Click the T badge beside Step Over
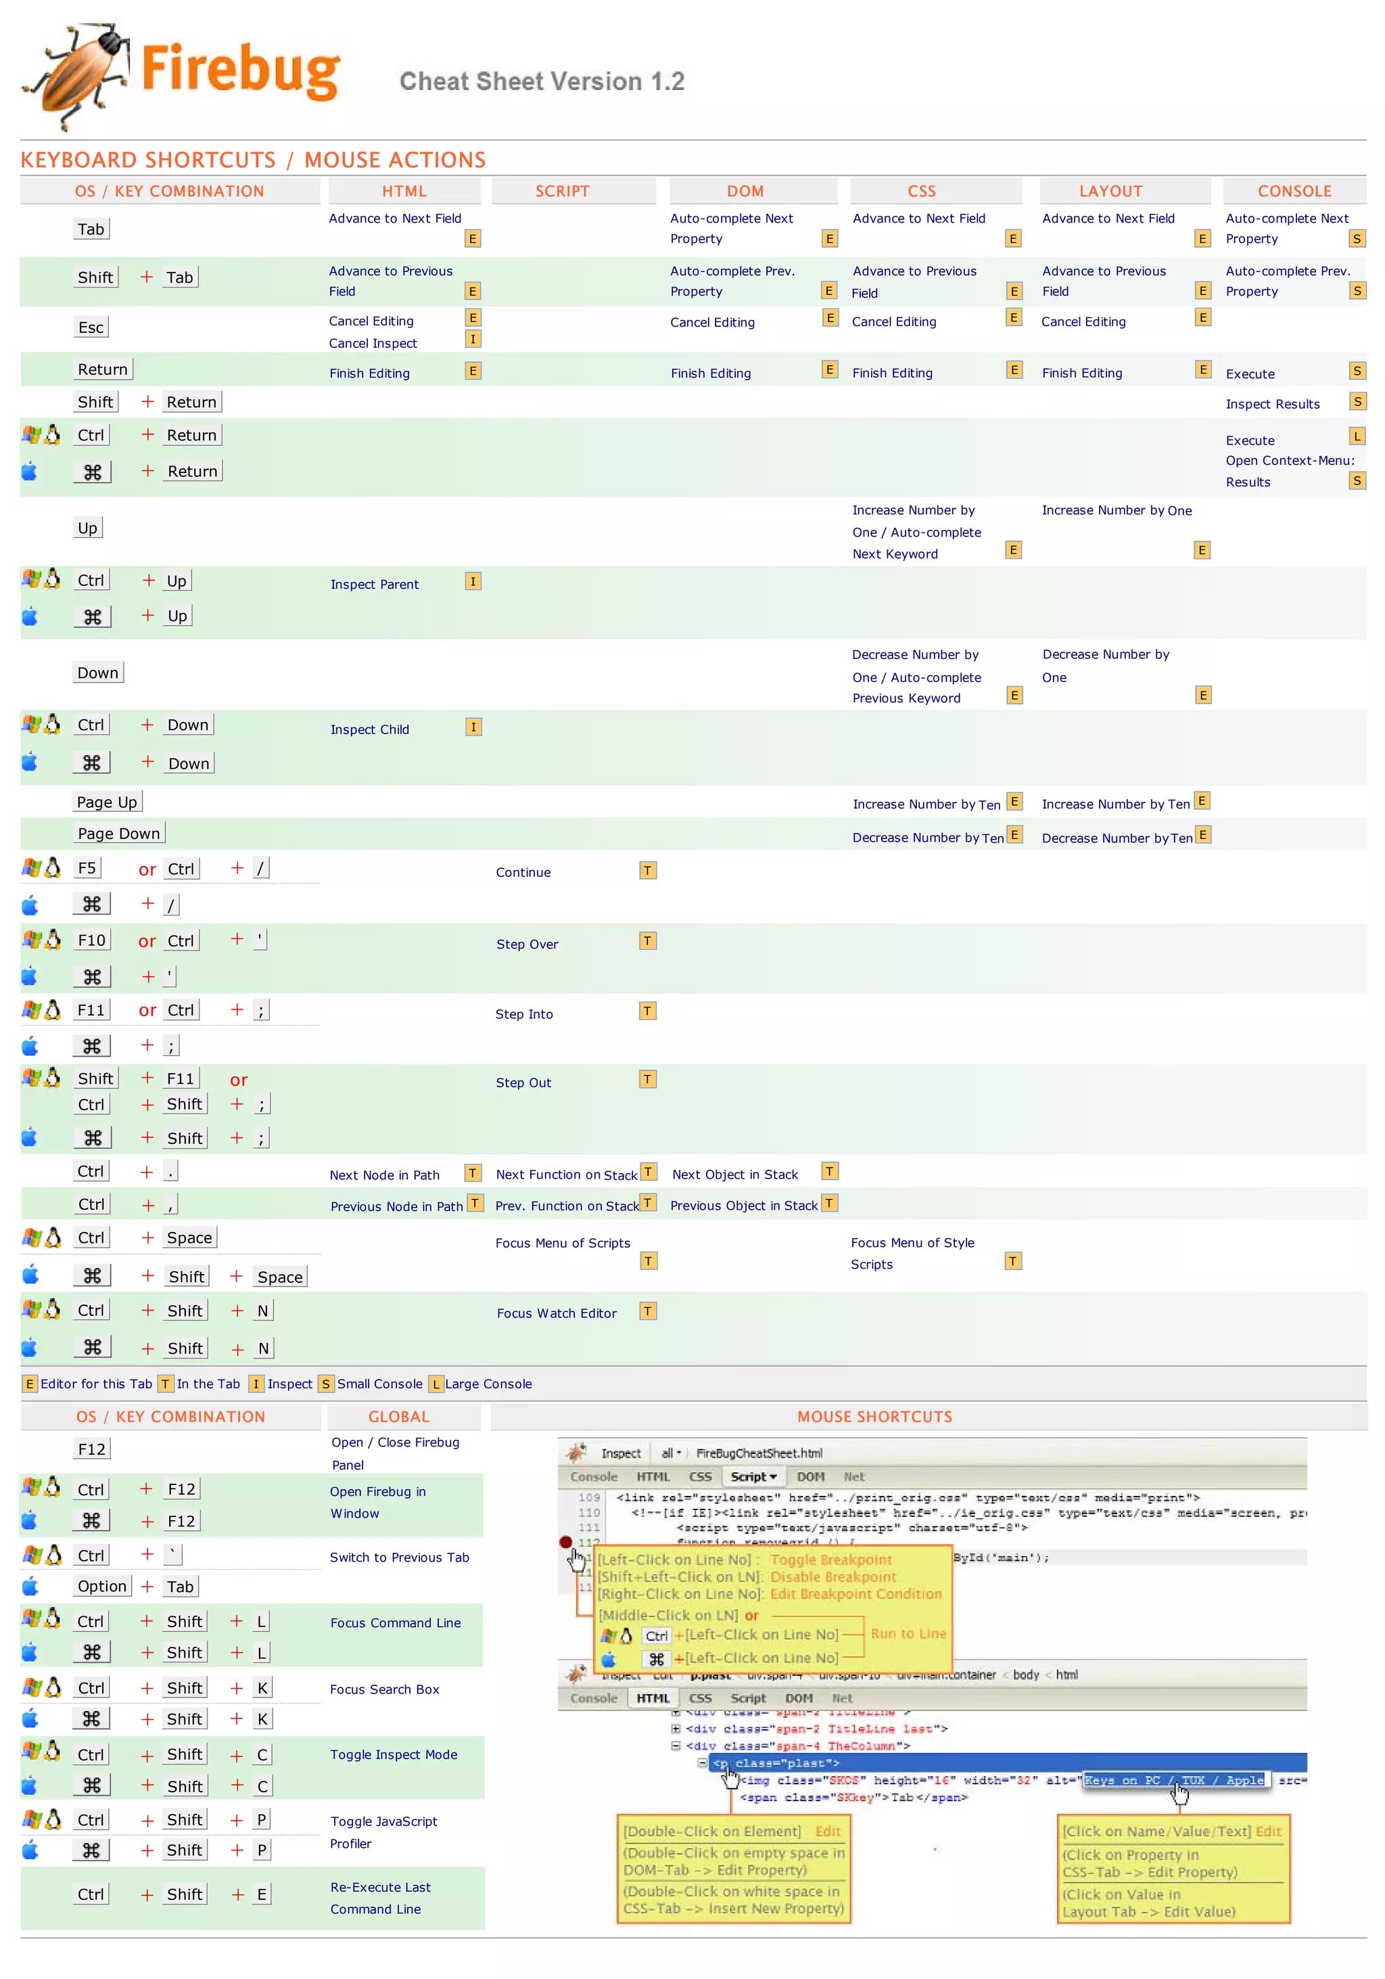 pyautogui.click(x=648, y=940)
